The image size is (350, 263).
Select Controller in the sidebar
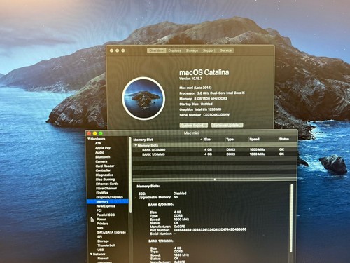click(x=103, y=170)
